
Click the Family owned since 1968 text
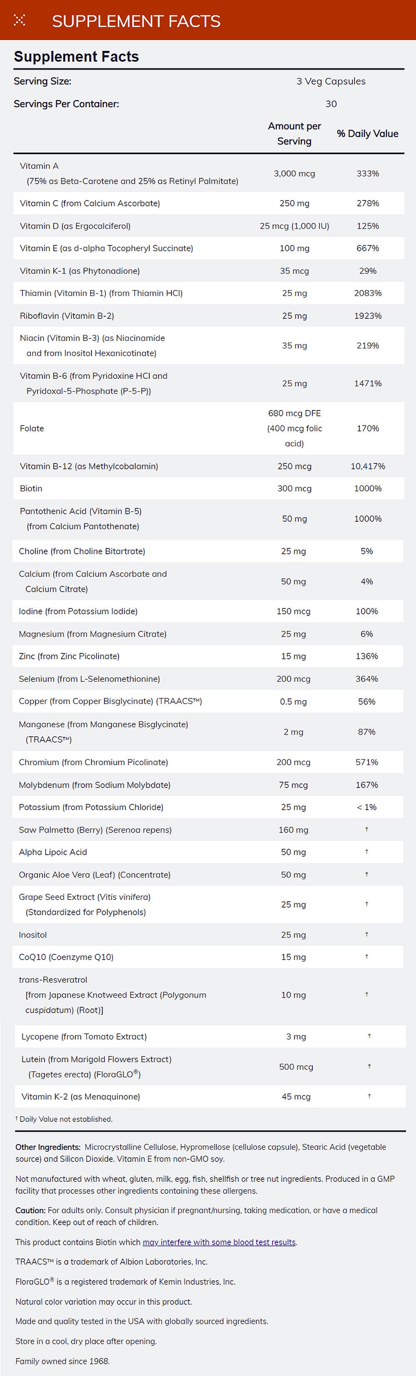coord(62,1361)
